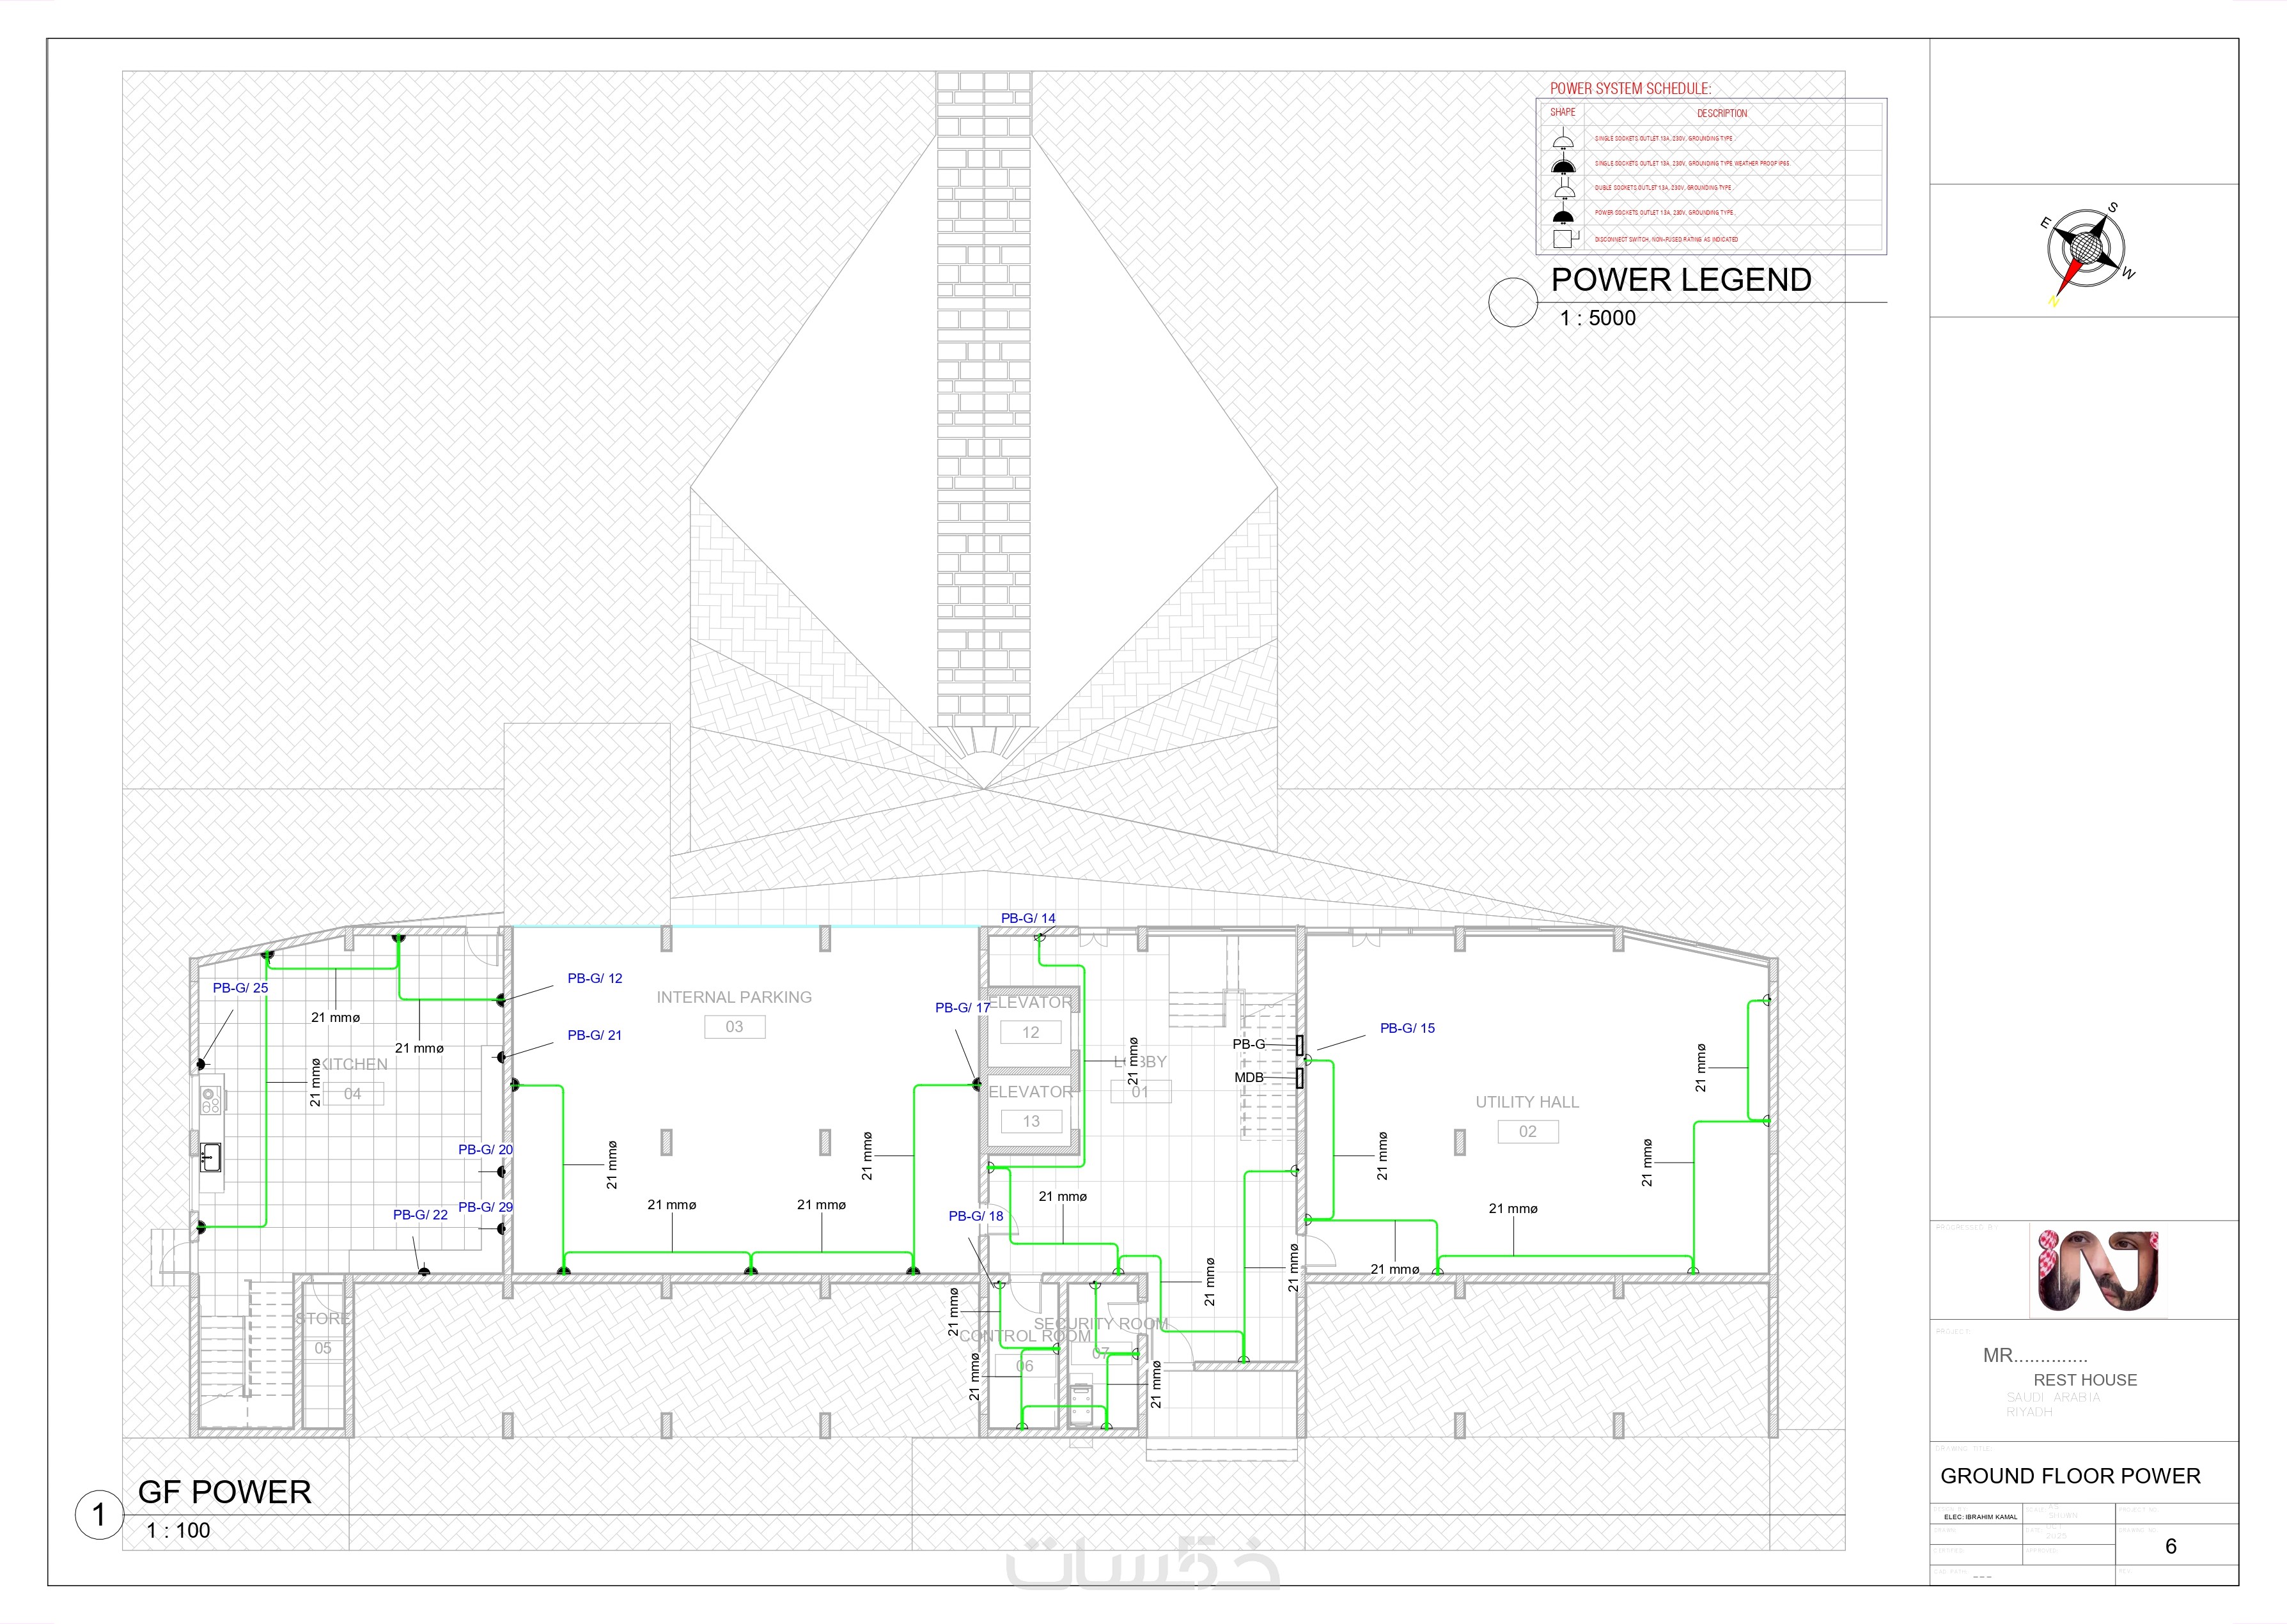Click the MDB panel symbol

[x=1300, y=1078]
